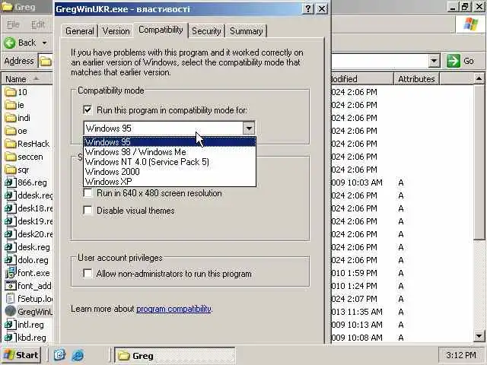Click the Go button in address bar
Image resolution: width=487 pixels, height=365 pixels.
tap(460, 61)
